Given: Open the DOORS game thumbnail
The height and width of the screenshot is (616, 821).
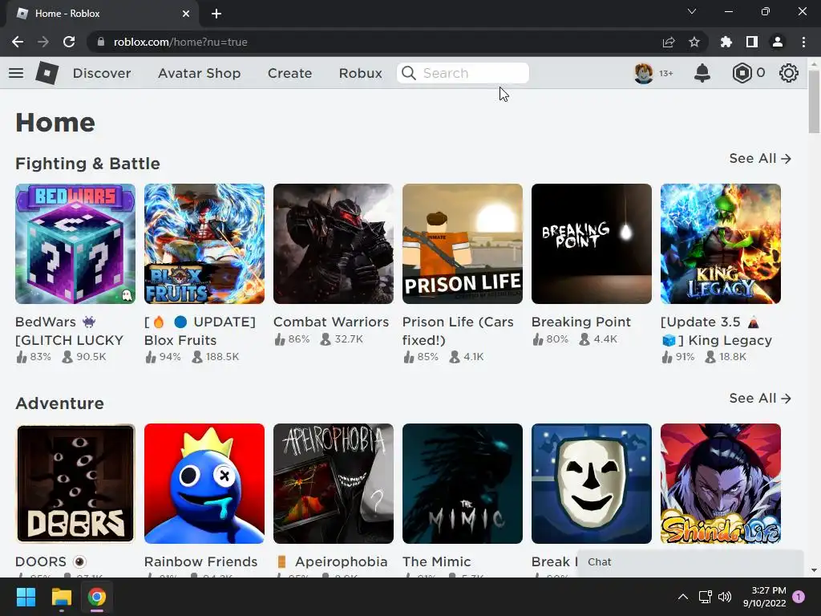Looking at the screenshot, I should (75, 484).
